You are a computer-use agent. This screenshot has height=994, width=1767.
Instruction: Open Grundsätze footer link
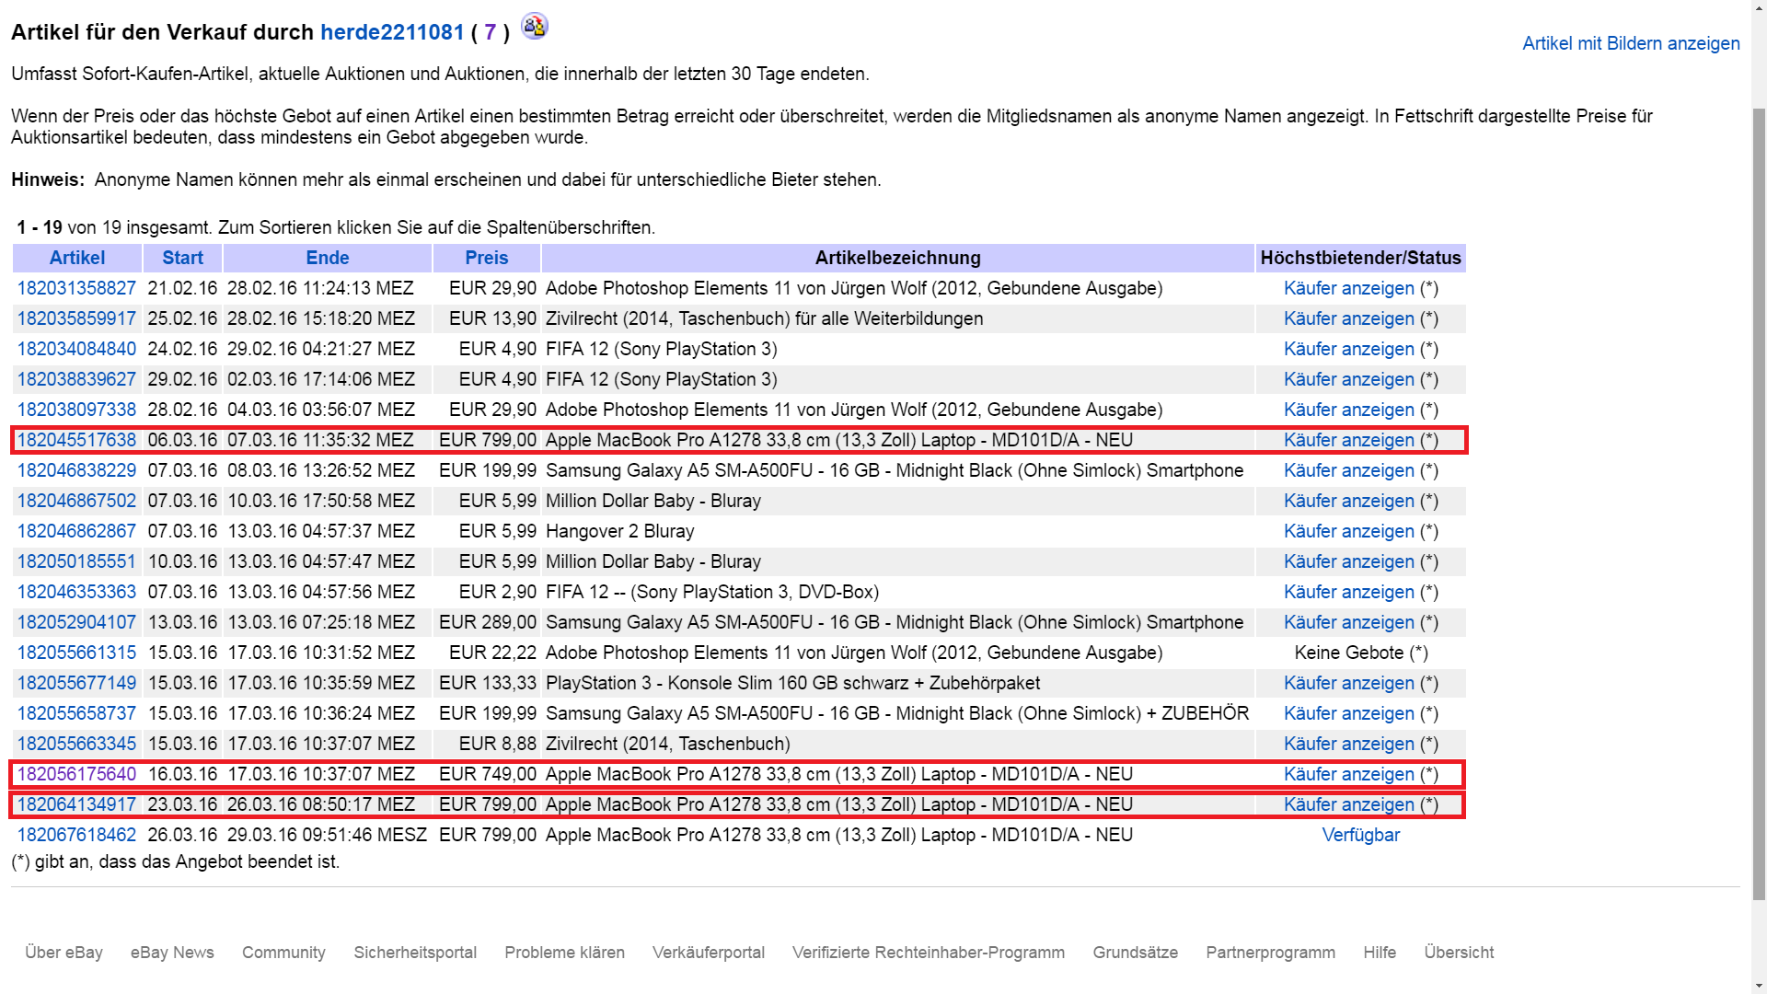(1135, 953)
